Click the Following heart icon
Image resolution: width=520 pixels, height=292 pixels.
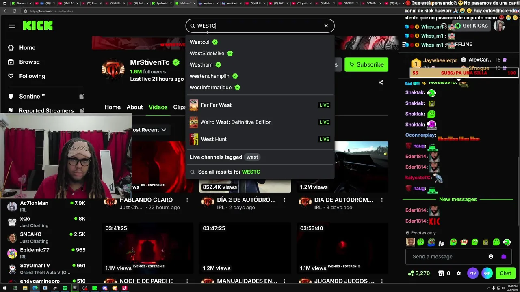(11, 76)
